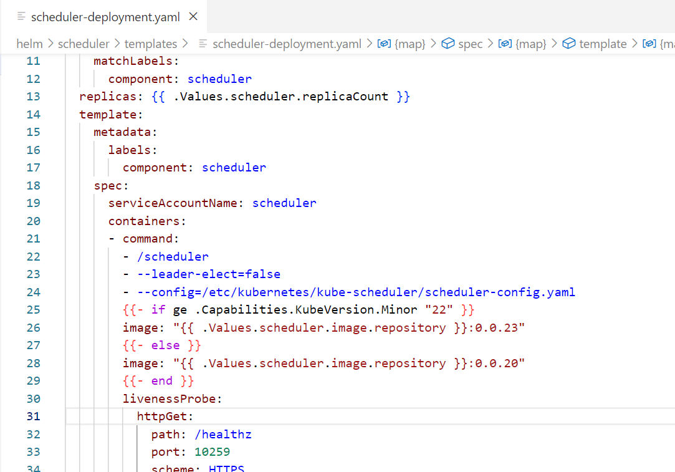This screenshot has height=472, width=675.
Task: Click the second {map} breadcrumb item
Action: 530,44
